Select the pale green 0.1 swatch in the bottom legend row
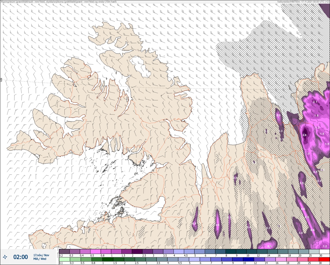Screen dimensions: 330x265 [x=64, y=259]
